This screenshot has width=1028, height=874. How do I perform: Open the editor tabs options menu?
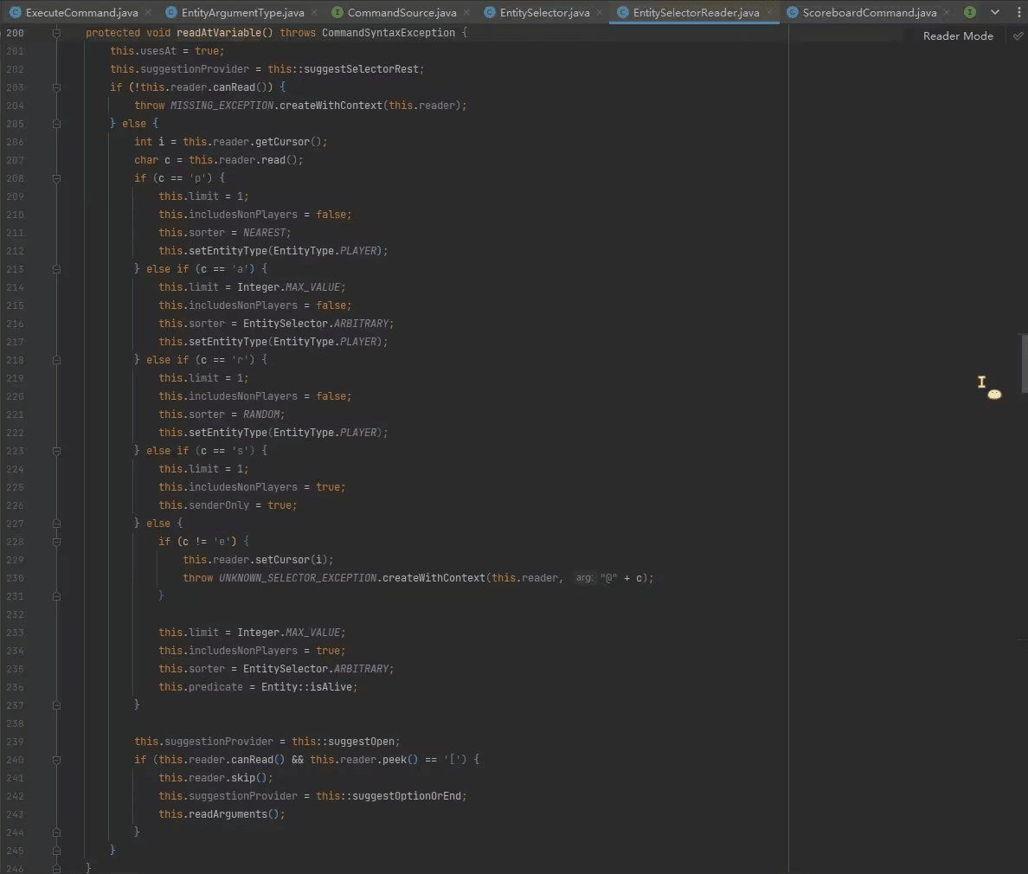1018,12
